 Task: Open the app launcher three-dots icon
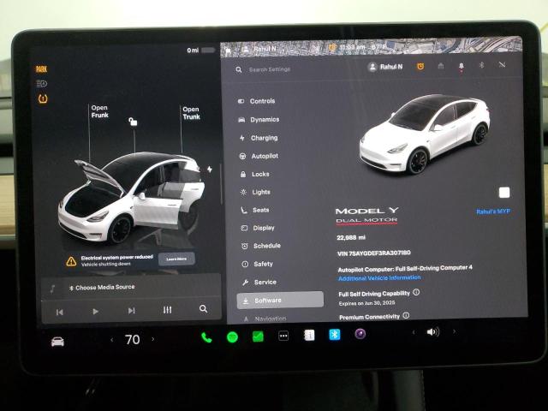pos(283,337)
